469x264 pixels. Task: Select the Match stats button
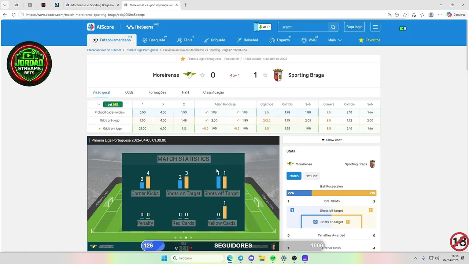294,176
